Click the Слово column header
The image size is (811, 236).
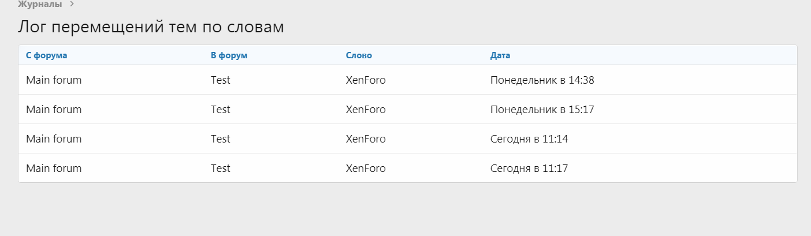[359, 55]
